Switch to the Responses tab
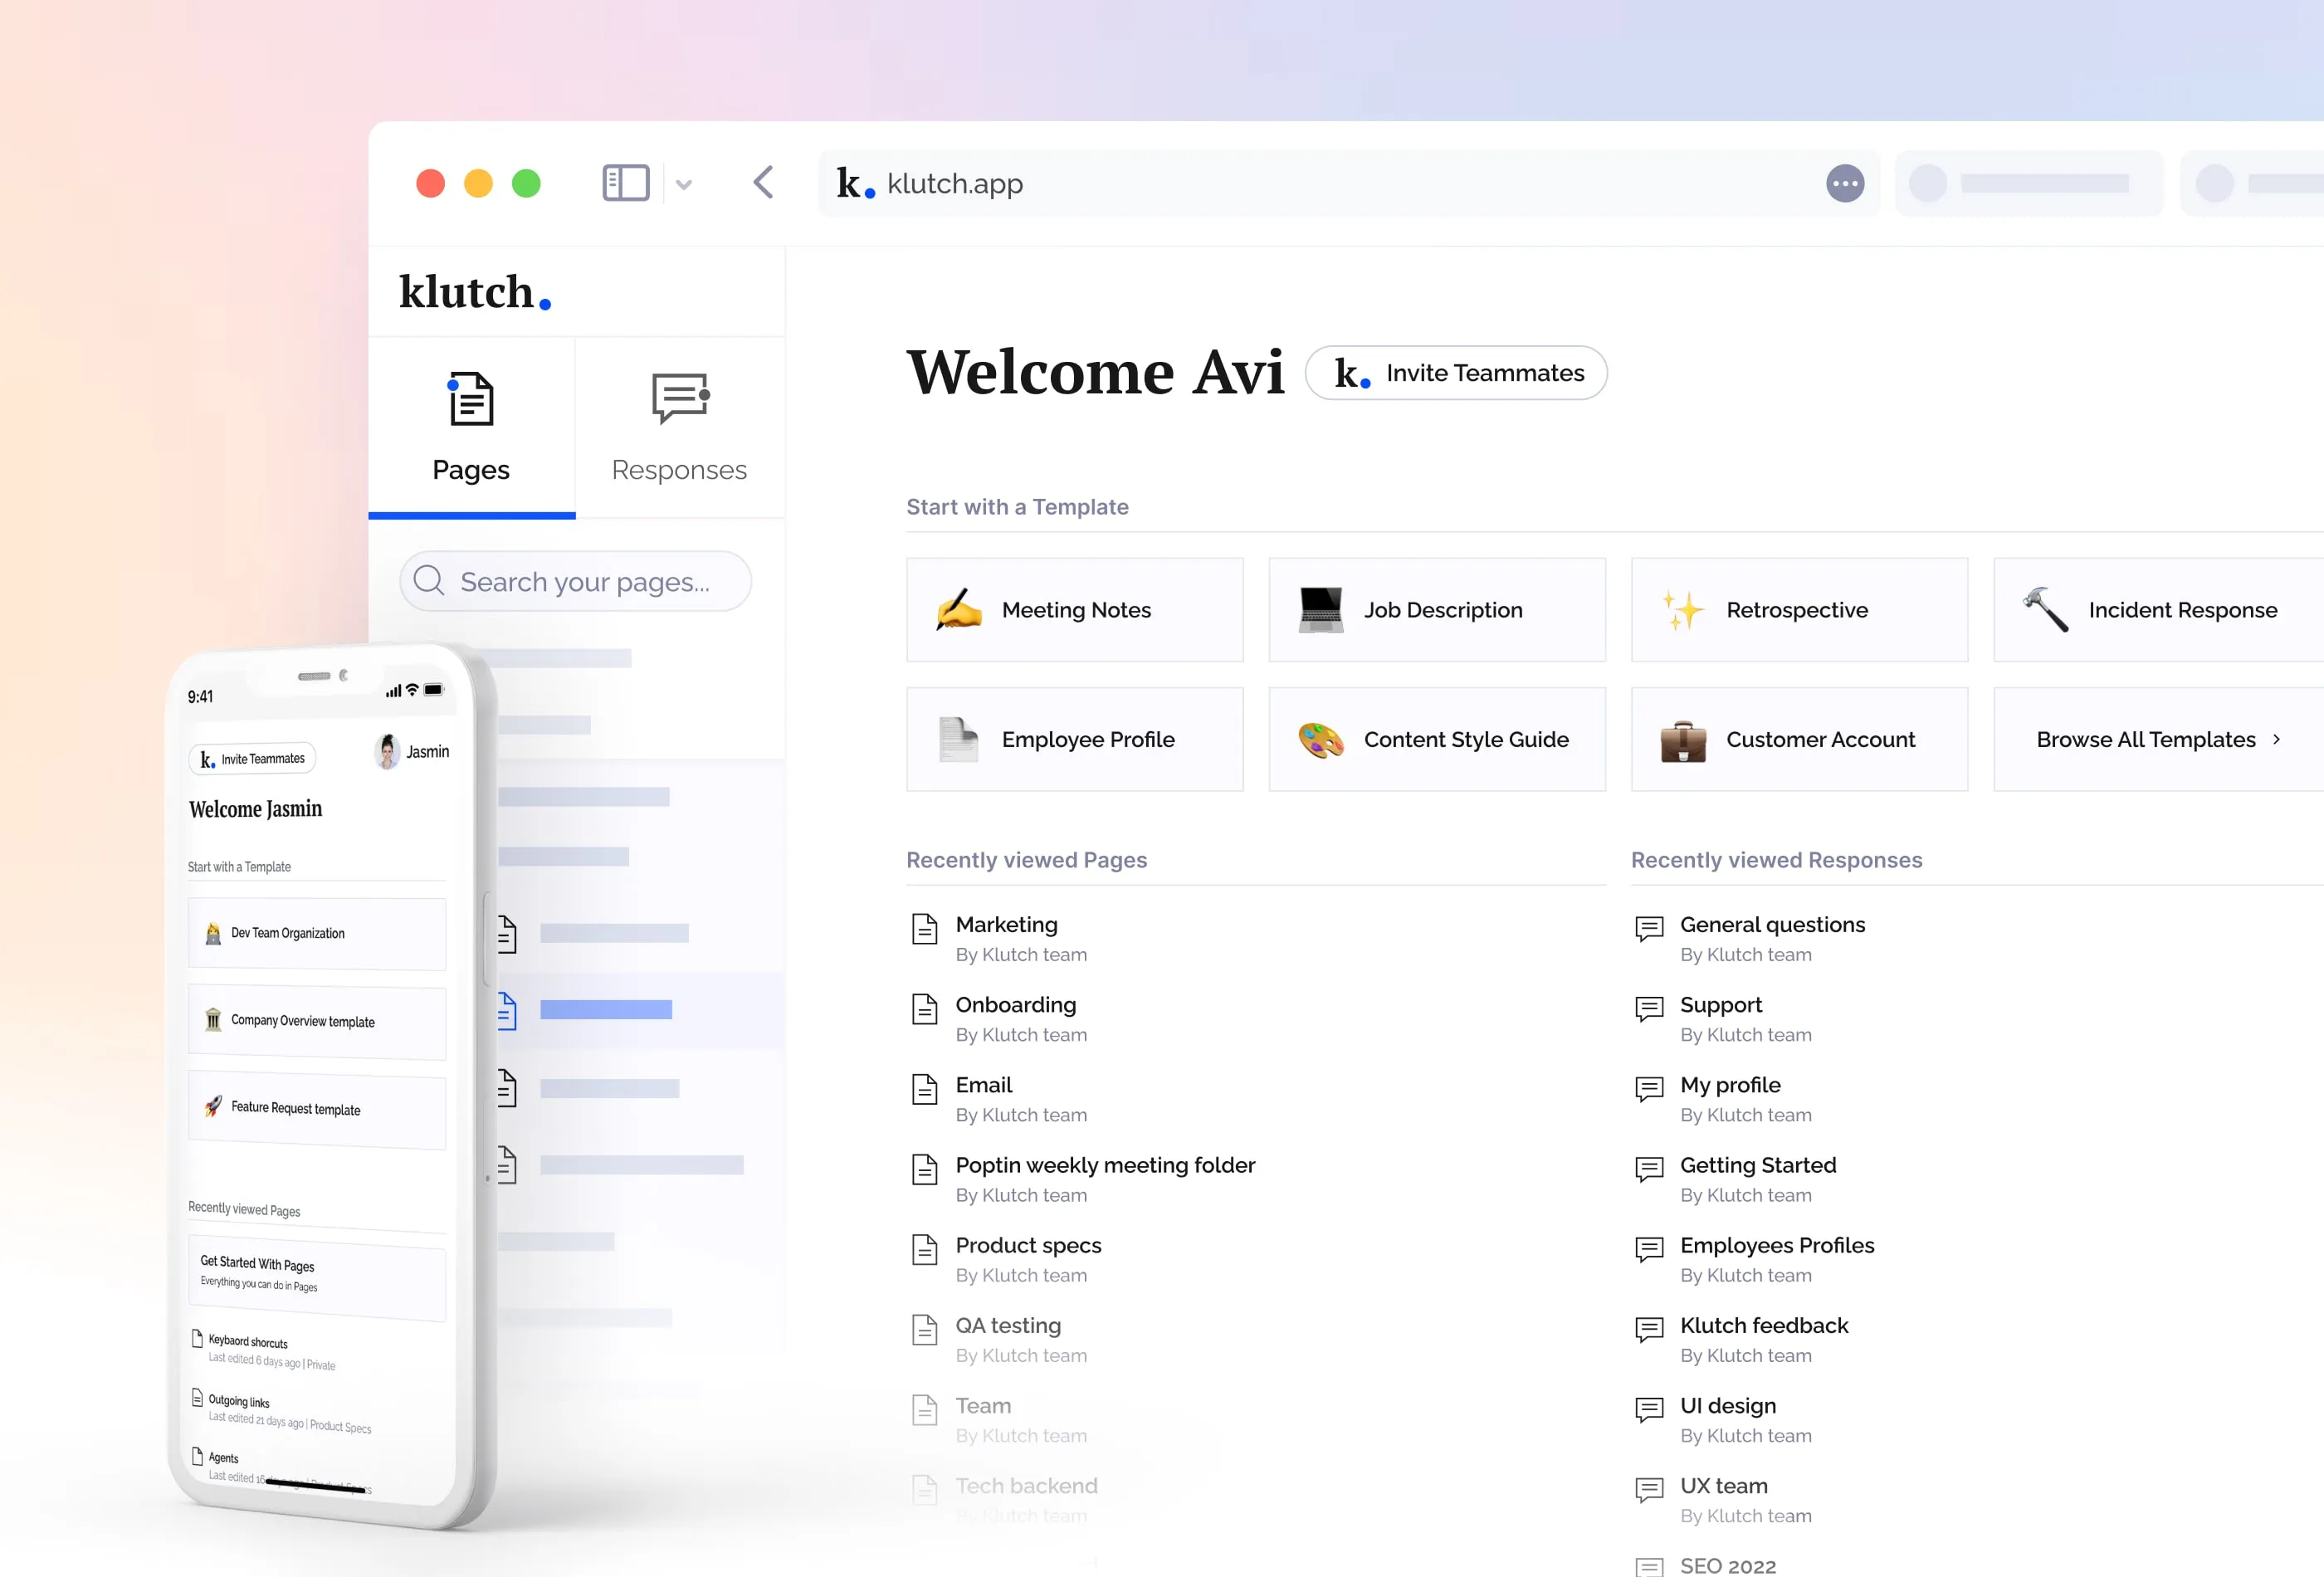2324x1577 pixels. pos(679,427)
